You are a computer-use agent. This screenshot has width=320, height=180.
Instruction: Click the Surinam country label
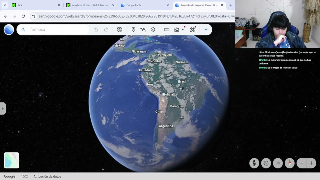coord(182,62)
